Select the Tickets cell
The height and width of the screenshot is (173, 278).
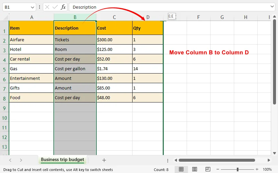point(75,40)
